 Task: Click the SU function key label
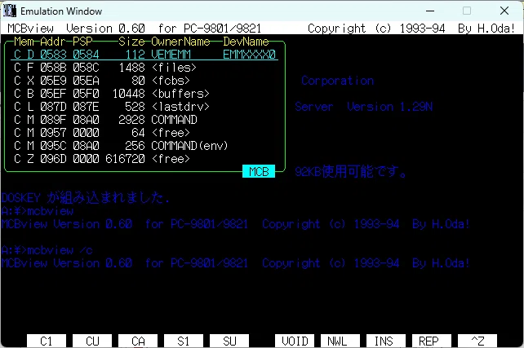pyautogui.click(x=229, y=341)
